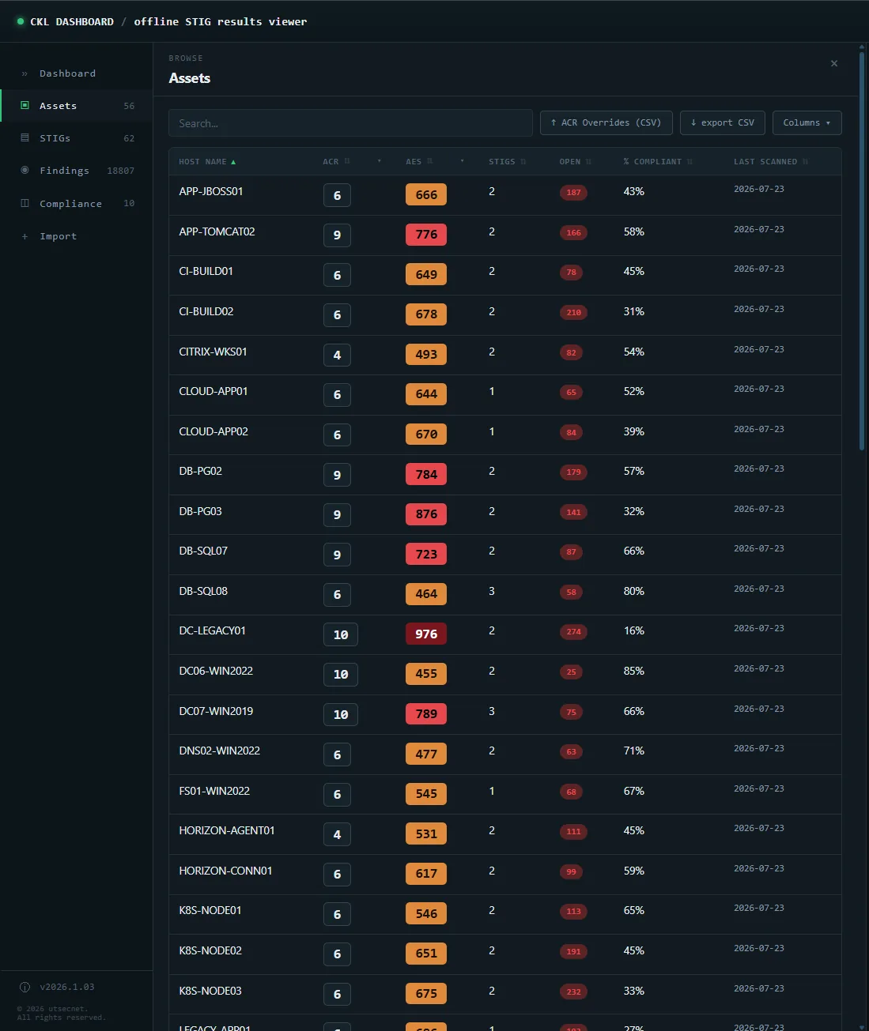Focus the Search assets field
Image resolution: width=869 pixels, height=1031 pixels.
coord(350,123)
